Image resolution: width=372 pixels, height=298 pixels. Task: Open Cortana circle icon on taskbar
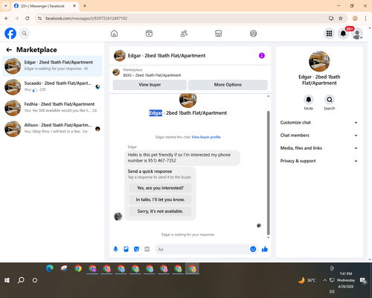[35, 280]
